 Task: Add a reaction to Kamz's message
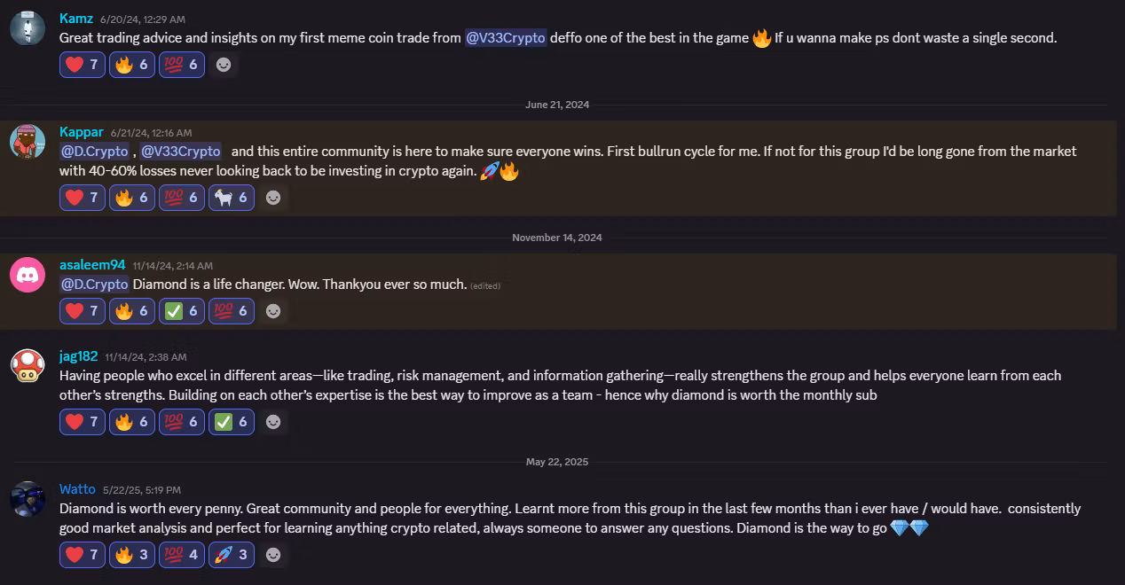(224, 64)
